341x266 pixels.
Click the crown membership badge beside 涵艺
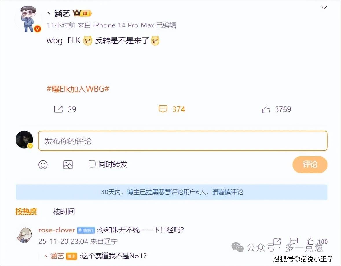[x=82, y=13]
